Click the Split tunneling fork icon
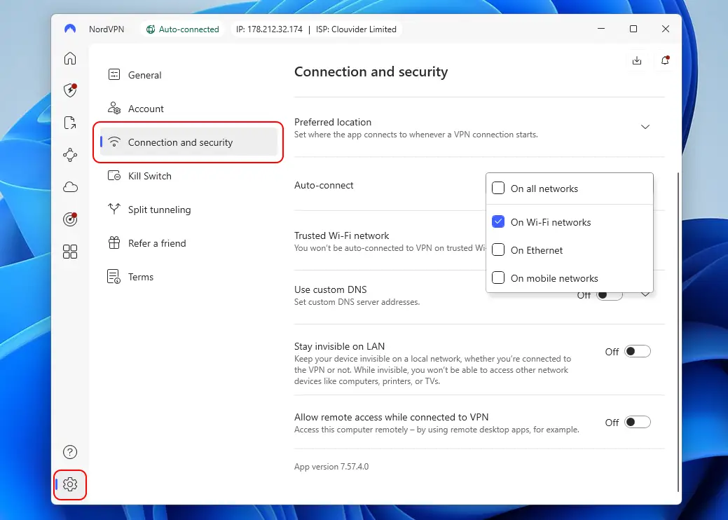728x520 pixels. coord(114,209)
